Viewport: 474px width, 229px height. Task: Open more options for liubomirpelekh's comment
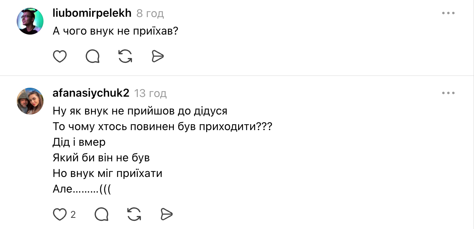448,13
